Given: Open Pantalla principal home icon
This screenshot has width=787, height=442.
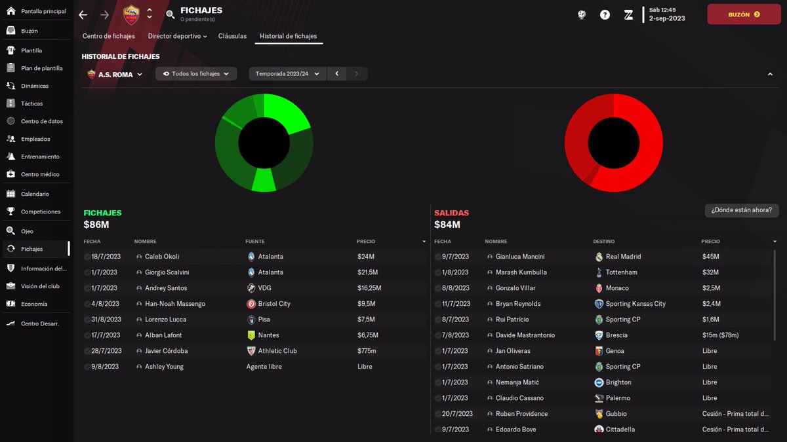Looking at the screenshot, I should click(10, 11).
